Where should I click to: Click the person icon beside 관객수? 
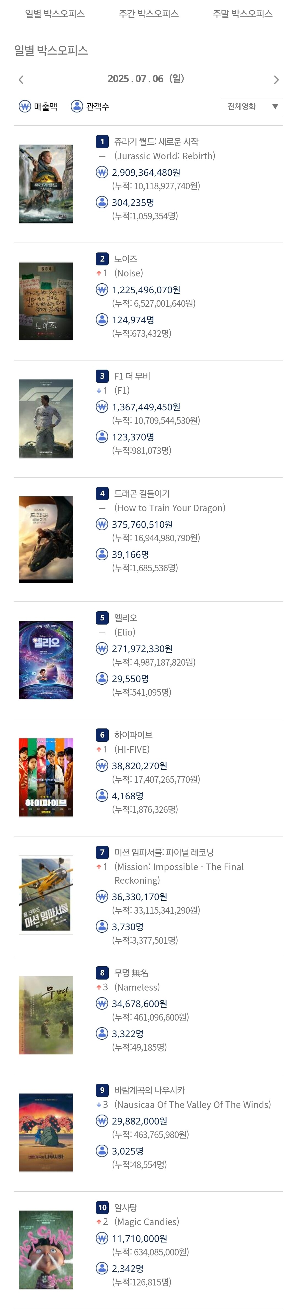[x=77, y=106]
